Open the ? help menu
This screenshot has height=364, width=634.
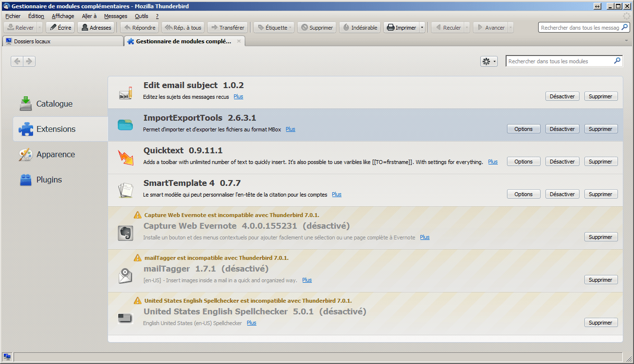(x=157, y=16)
